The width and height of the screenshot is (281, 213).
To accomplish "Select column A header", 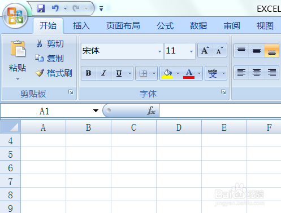I will 44,127.
